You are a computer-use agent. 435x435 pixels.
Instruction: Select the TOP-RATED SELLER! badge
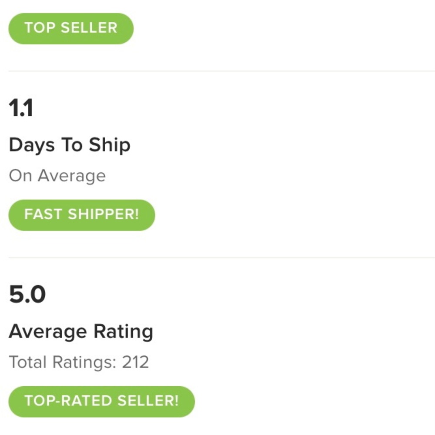click(101, 401)
